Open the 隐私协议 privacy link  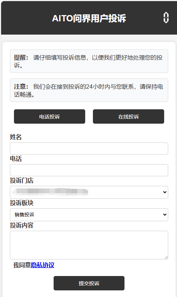click(43, 265)
